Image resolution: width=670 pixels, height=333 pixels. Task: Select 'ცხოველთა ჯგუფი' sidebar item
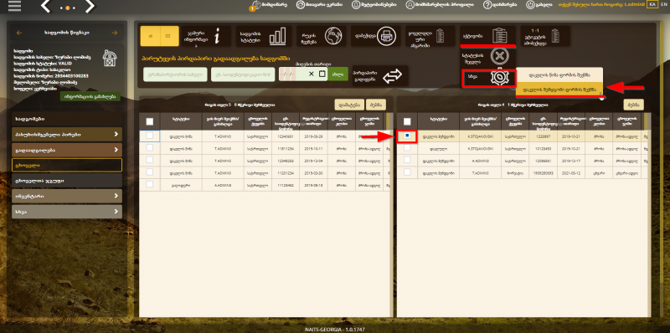67,181
